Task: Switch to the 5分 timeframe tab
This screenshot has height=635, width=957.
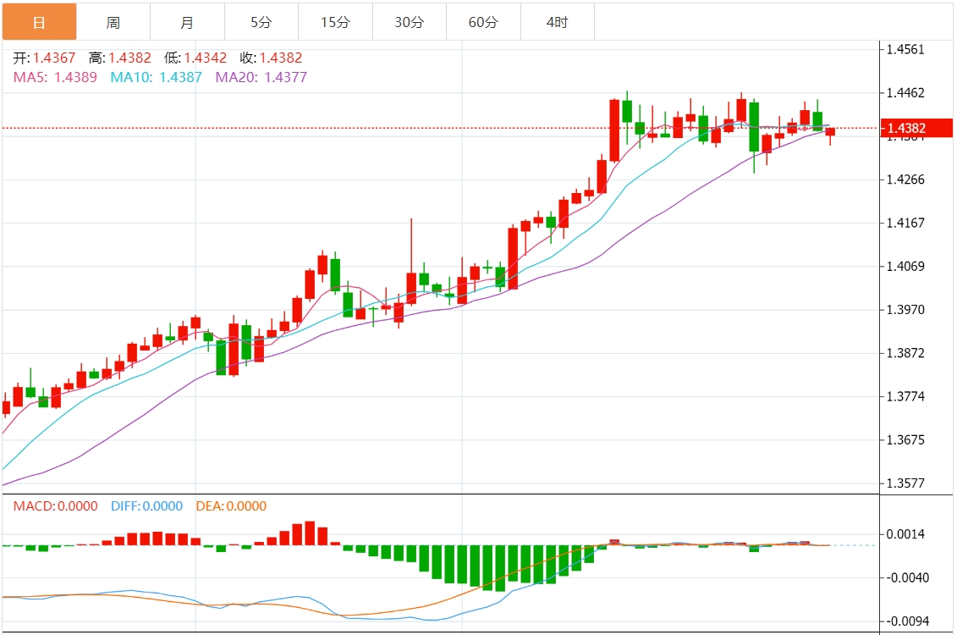Action: point(261,23)
